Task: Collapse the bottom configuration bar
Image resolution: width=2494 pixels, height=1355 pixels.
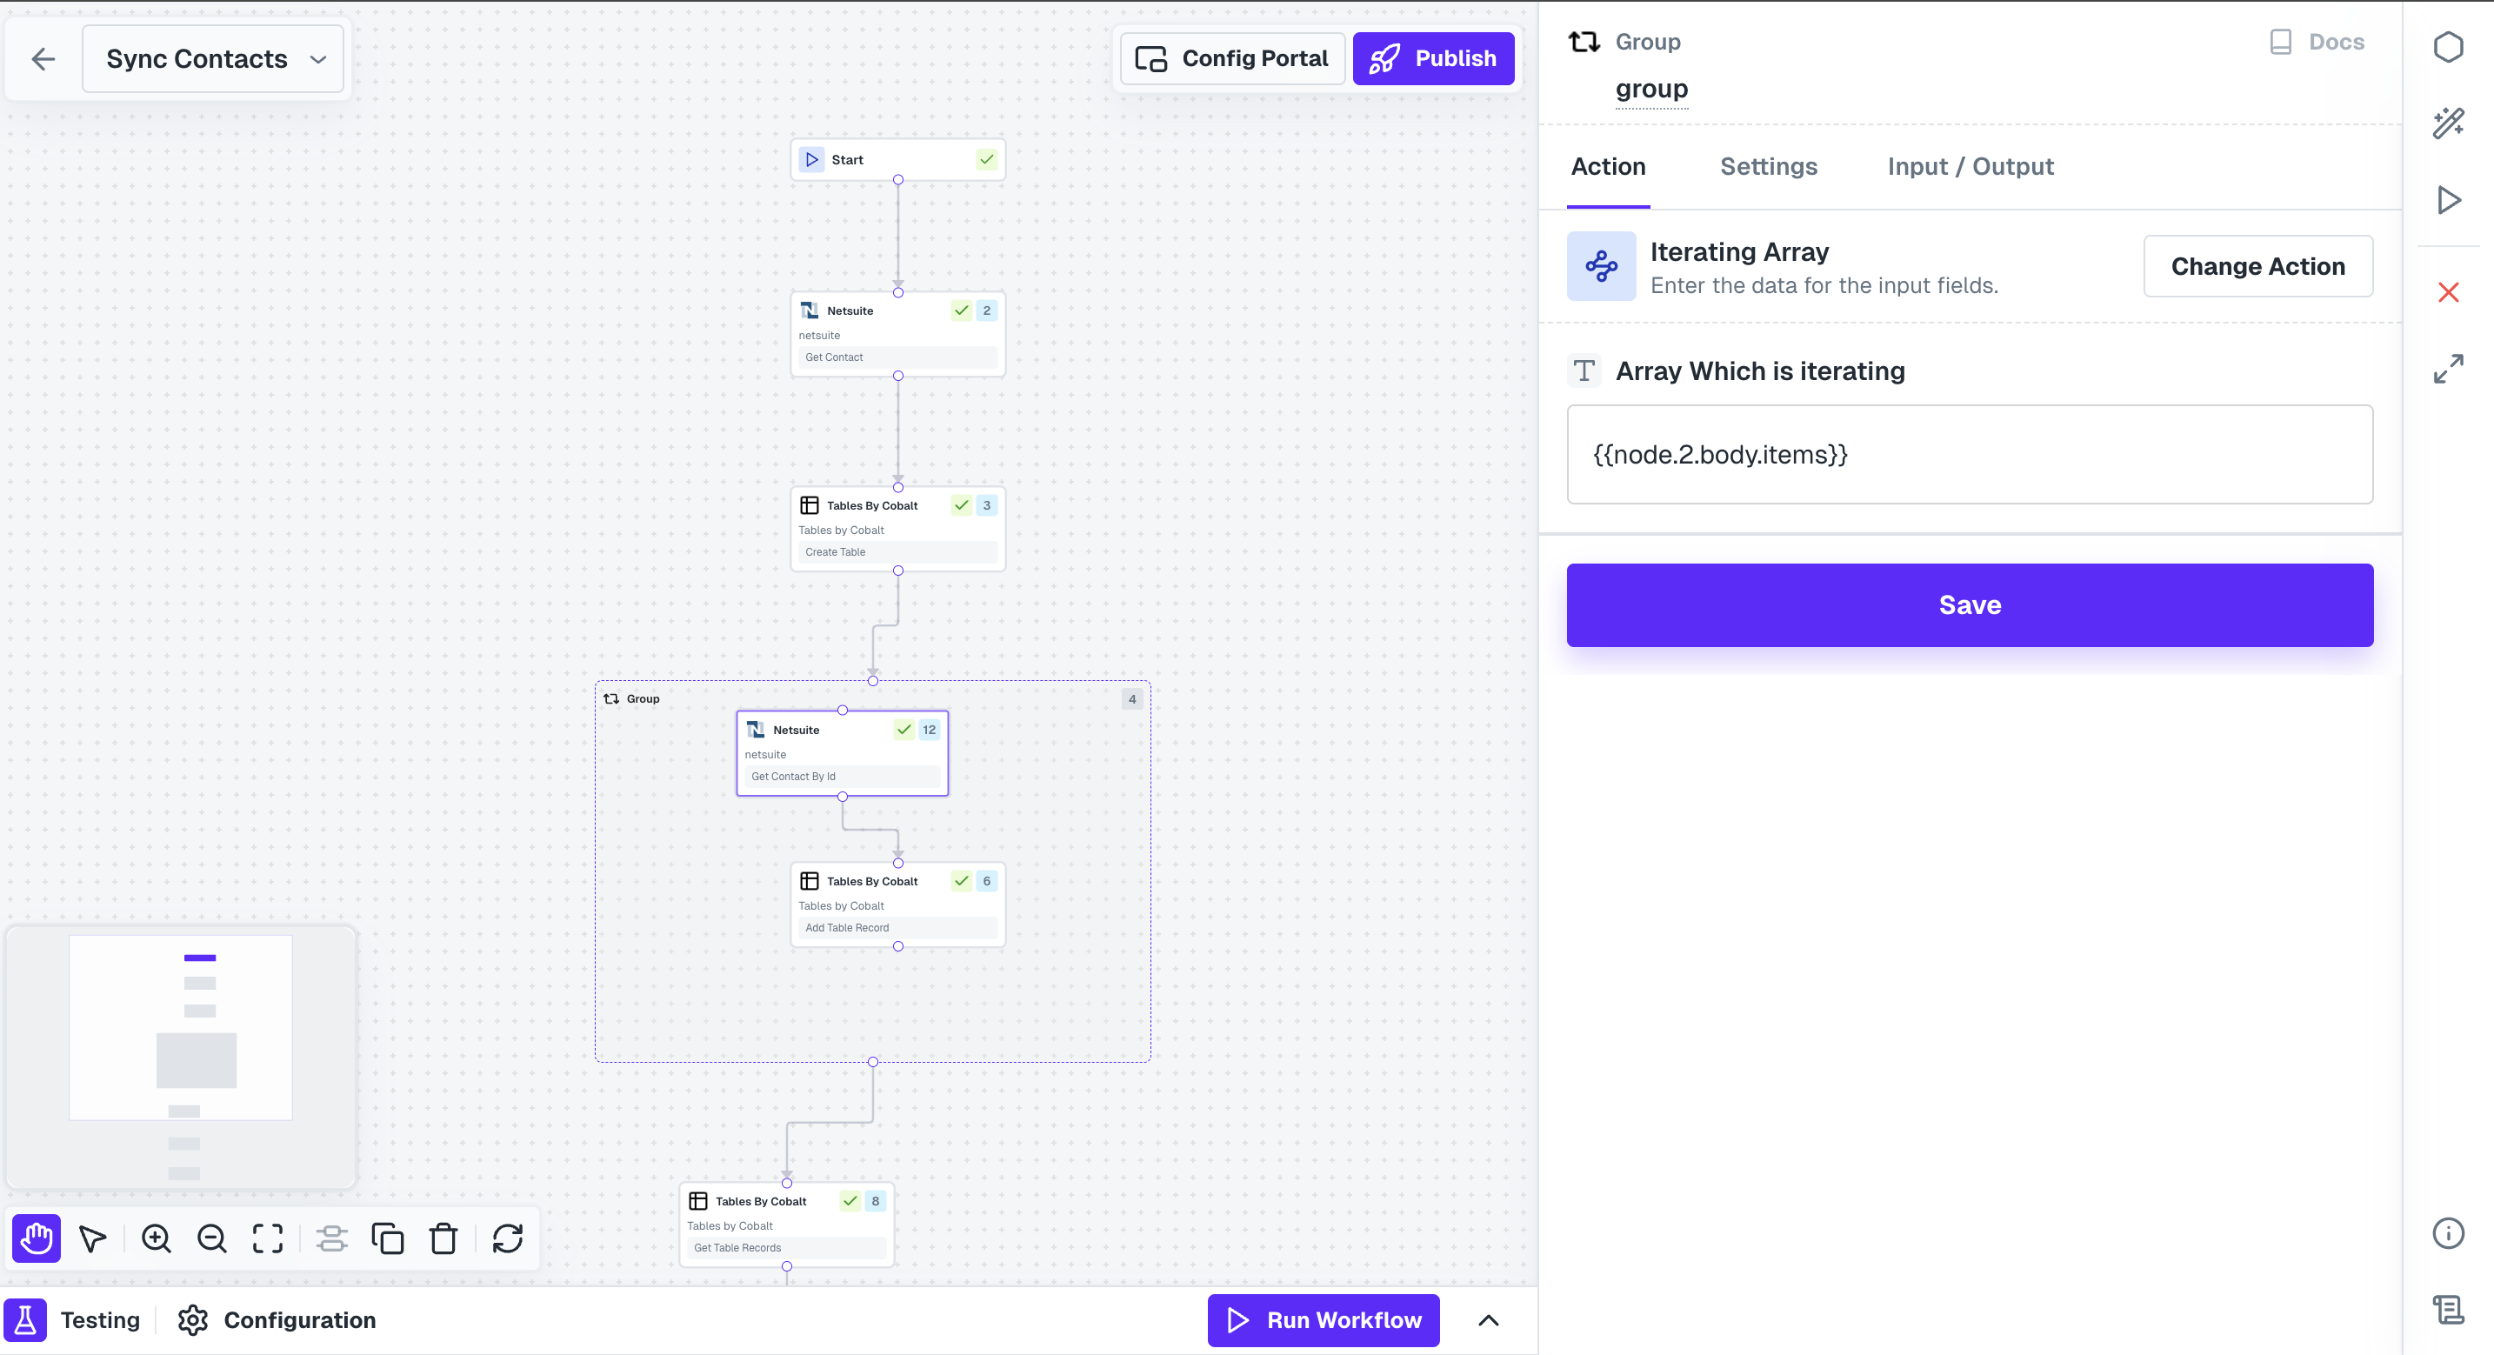Action: pos(1488,1320)
